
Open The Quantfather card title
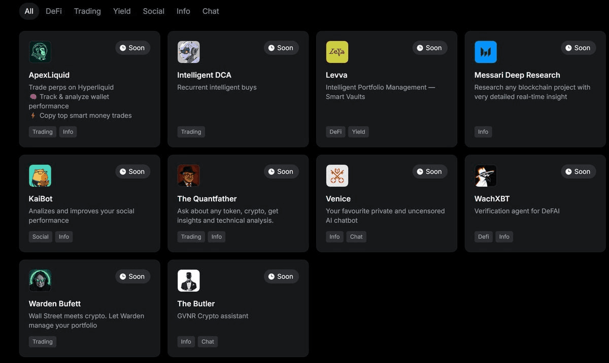(x=207, y=199)
